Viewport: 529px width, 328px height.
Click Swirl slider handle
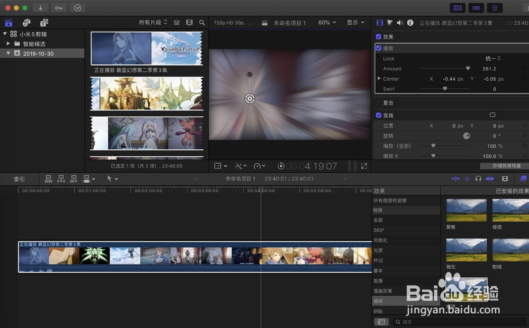(445, 89)
